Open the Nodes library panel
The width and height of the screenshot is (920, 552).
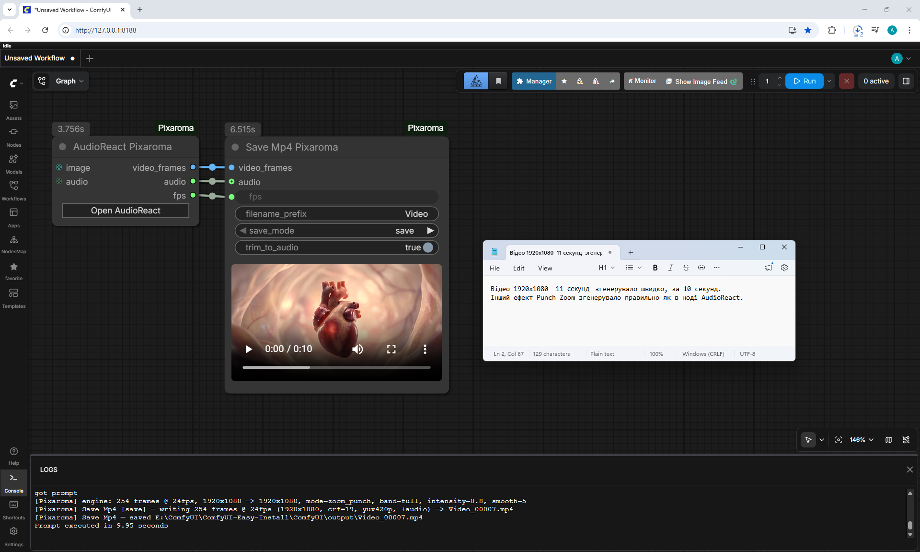tap(13, 137)
